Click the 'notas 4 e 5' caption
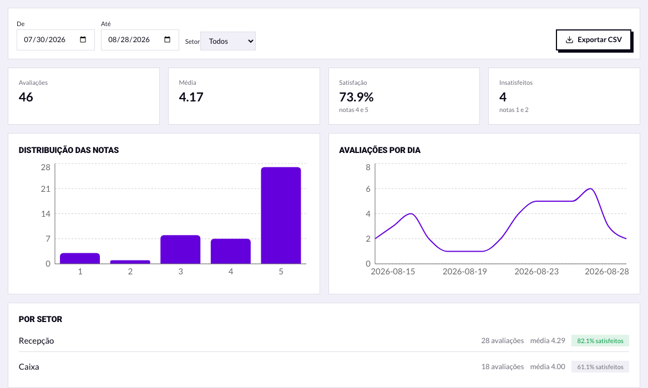 [x=354, y=110]
